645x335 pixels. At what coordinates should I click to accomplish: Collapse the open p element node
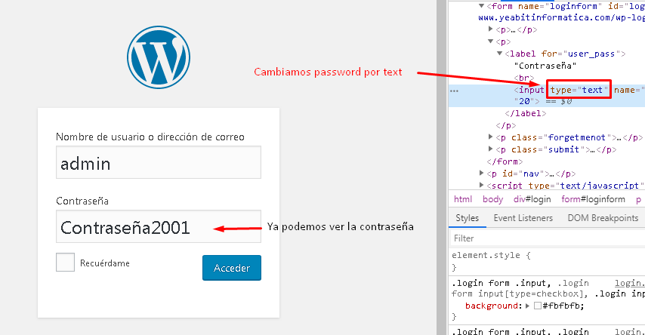pyautogui.click(x=490, y=41)
